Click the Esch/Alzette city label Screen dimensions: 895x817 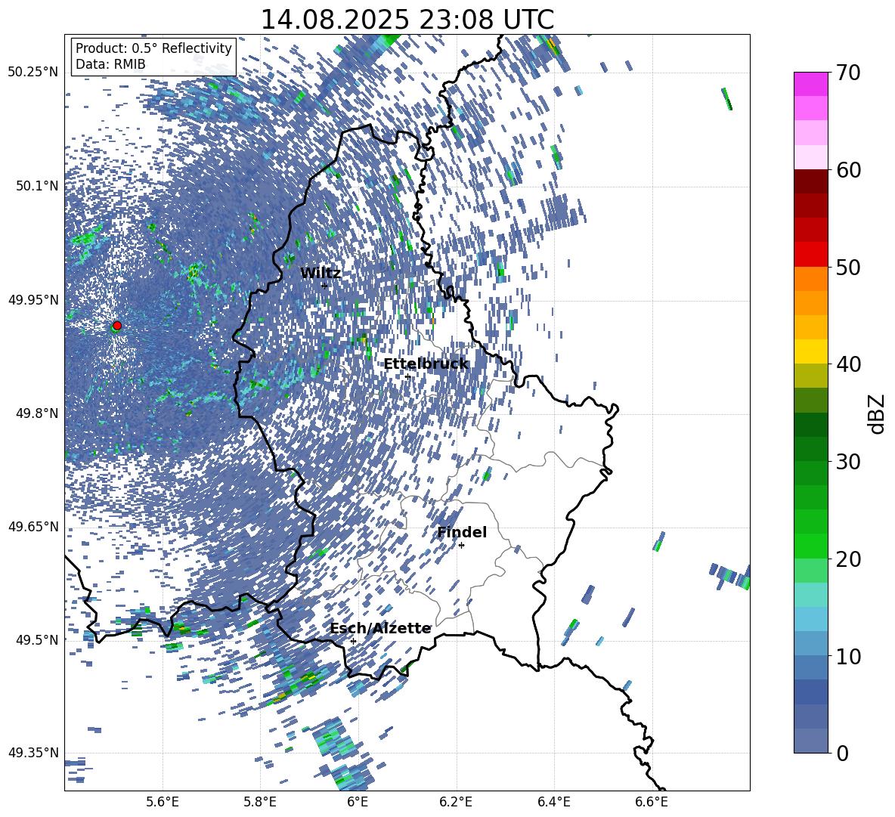pos(380,628)
